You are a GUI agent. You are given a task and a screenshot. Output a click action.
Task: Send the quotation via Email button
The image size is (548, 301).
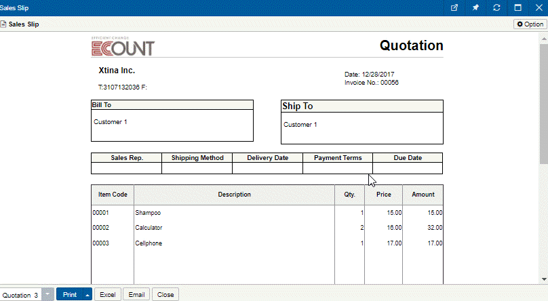point(136,295)
